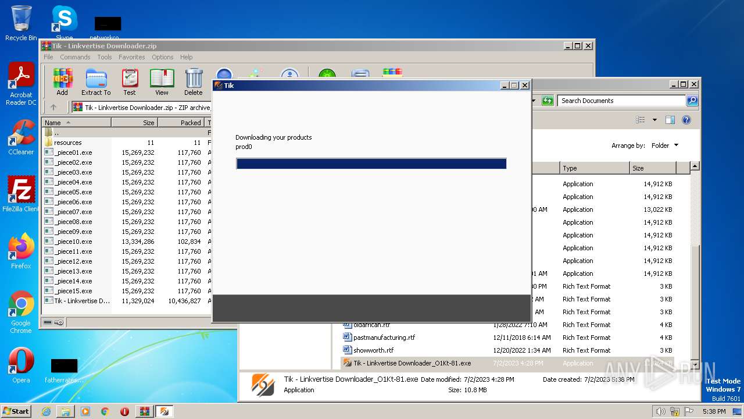Click the download progress bar in Tik
The width and height of the screenshot is (744, 419).
coord(371,164)
